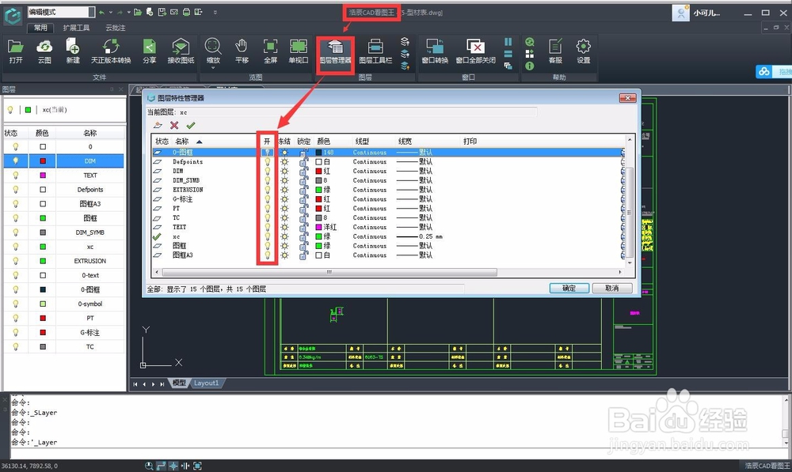The width and height of the screenshot is (792, 472).
Task: Toggle on/off bulb for Defpoints layer in dialog
Action: pyautogui.click(x=267, y=162)
